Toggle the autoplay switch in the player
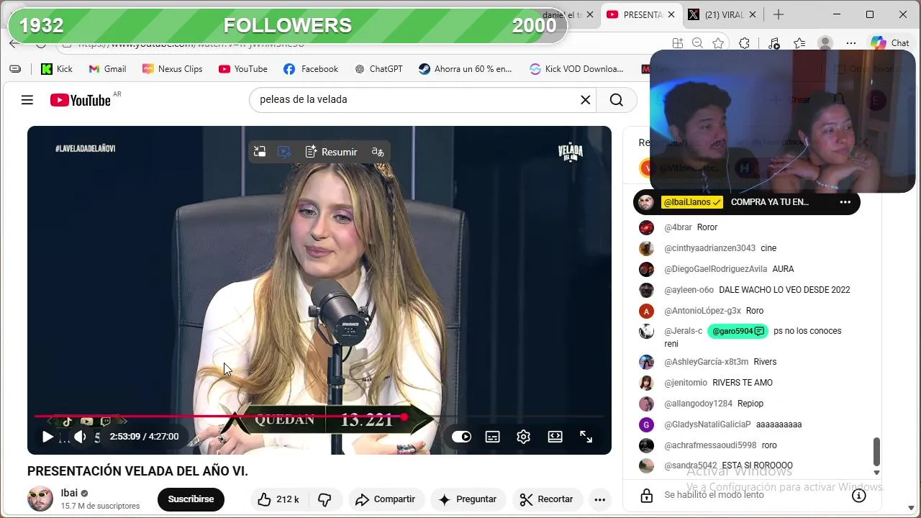The width and height of the screenshot is (921, 518). pyautogui.click(x=461, y=437)
